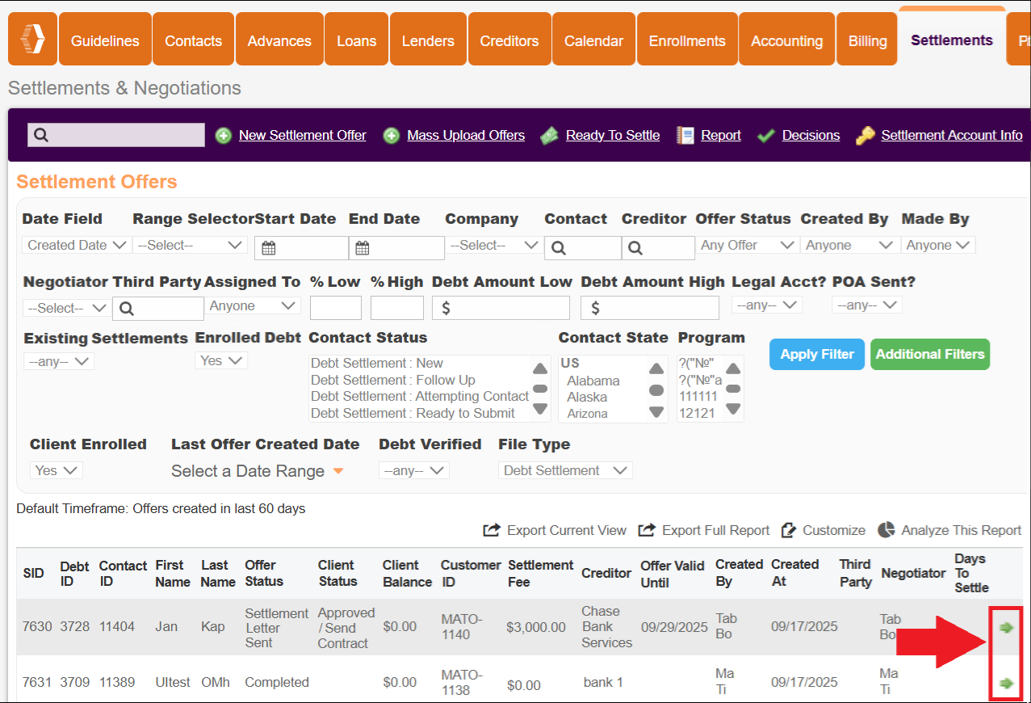Open the Company dropdown
1031x703 pixels.
[x=495, y=245]
